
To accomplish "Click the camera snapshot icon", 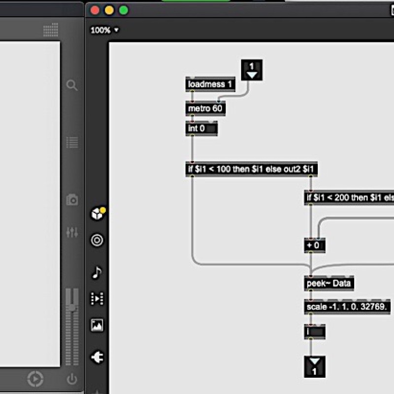I will click(72, 200).
